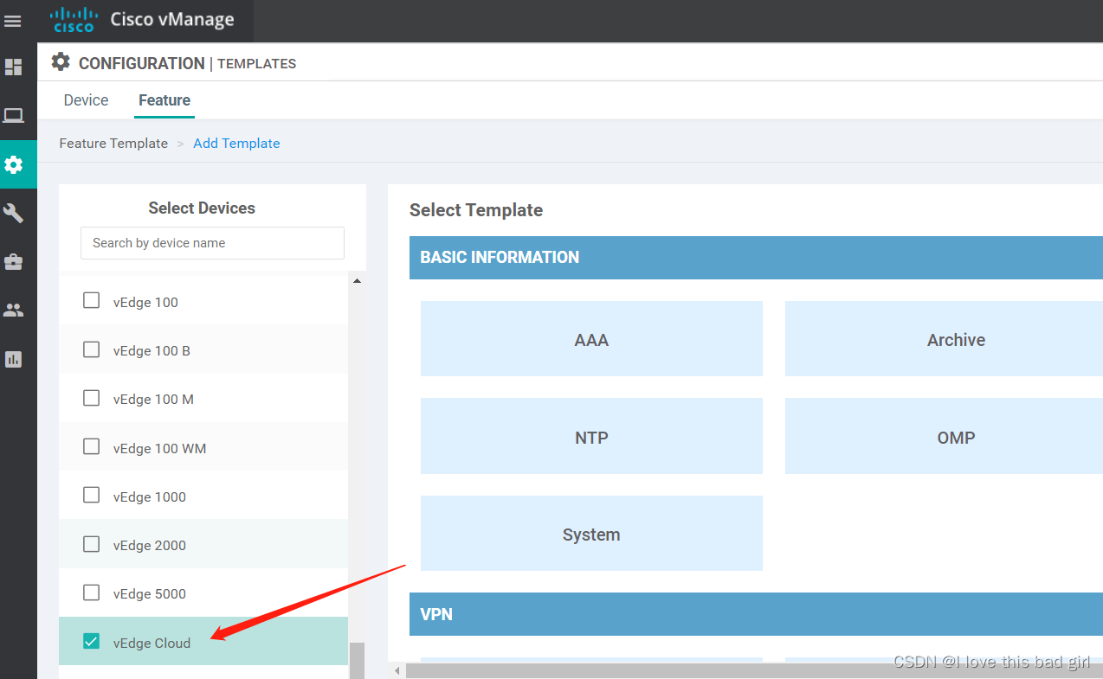The image size is (1103, 679).
Task: Open the Dashboard icon in sidebar
Action: [14, 67]
